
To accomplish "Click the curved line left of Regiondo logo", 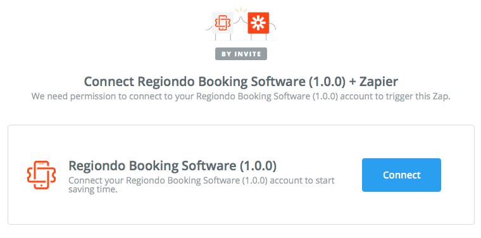I will [209, 28].
